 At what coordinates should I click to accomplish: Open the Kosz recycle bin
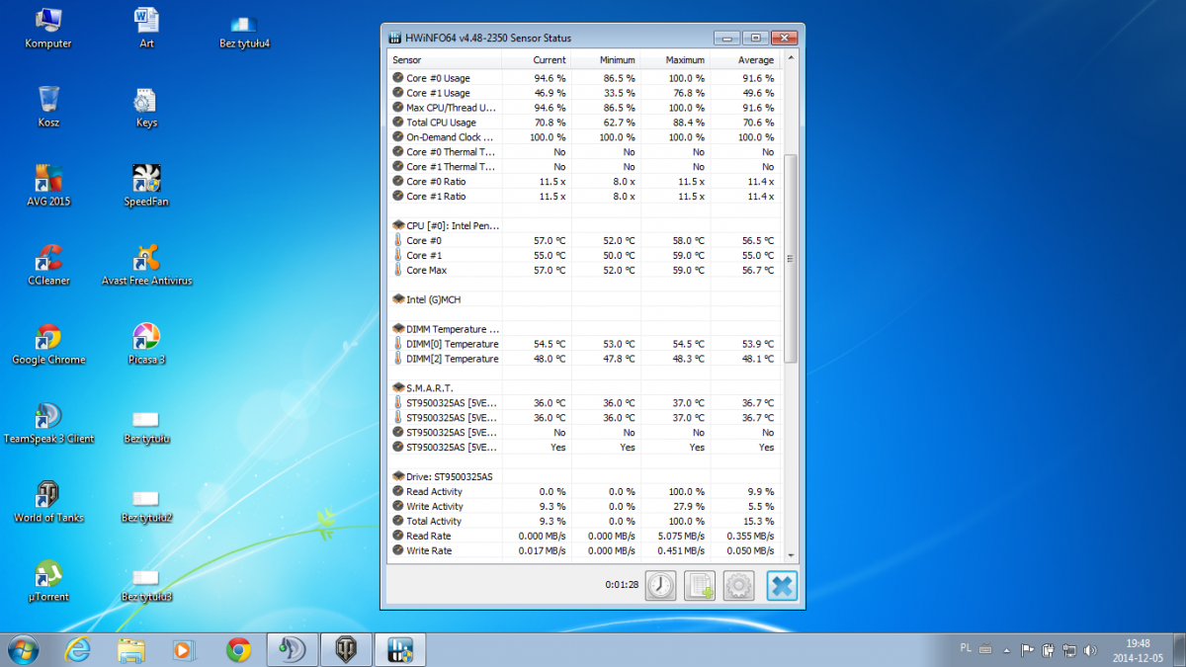(x=48, y=107)
